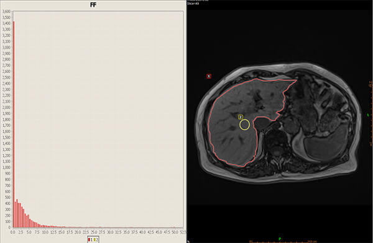The width and height of the screenshot is (373, 243).
Task: Click the tallest red histogram bar
Action: pos(14,124)
